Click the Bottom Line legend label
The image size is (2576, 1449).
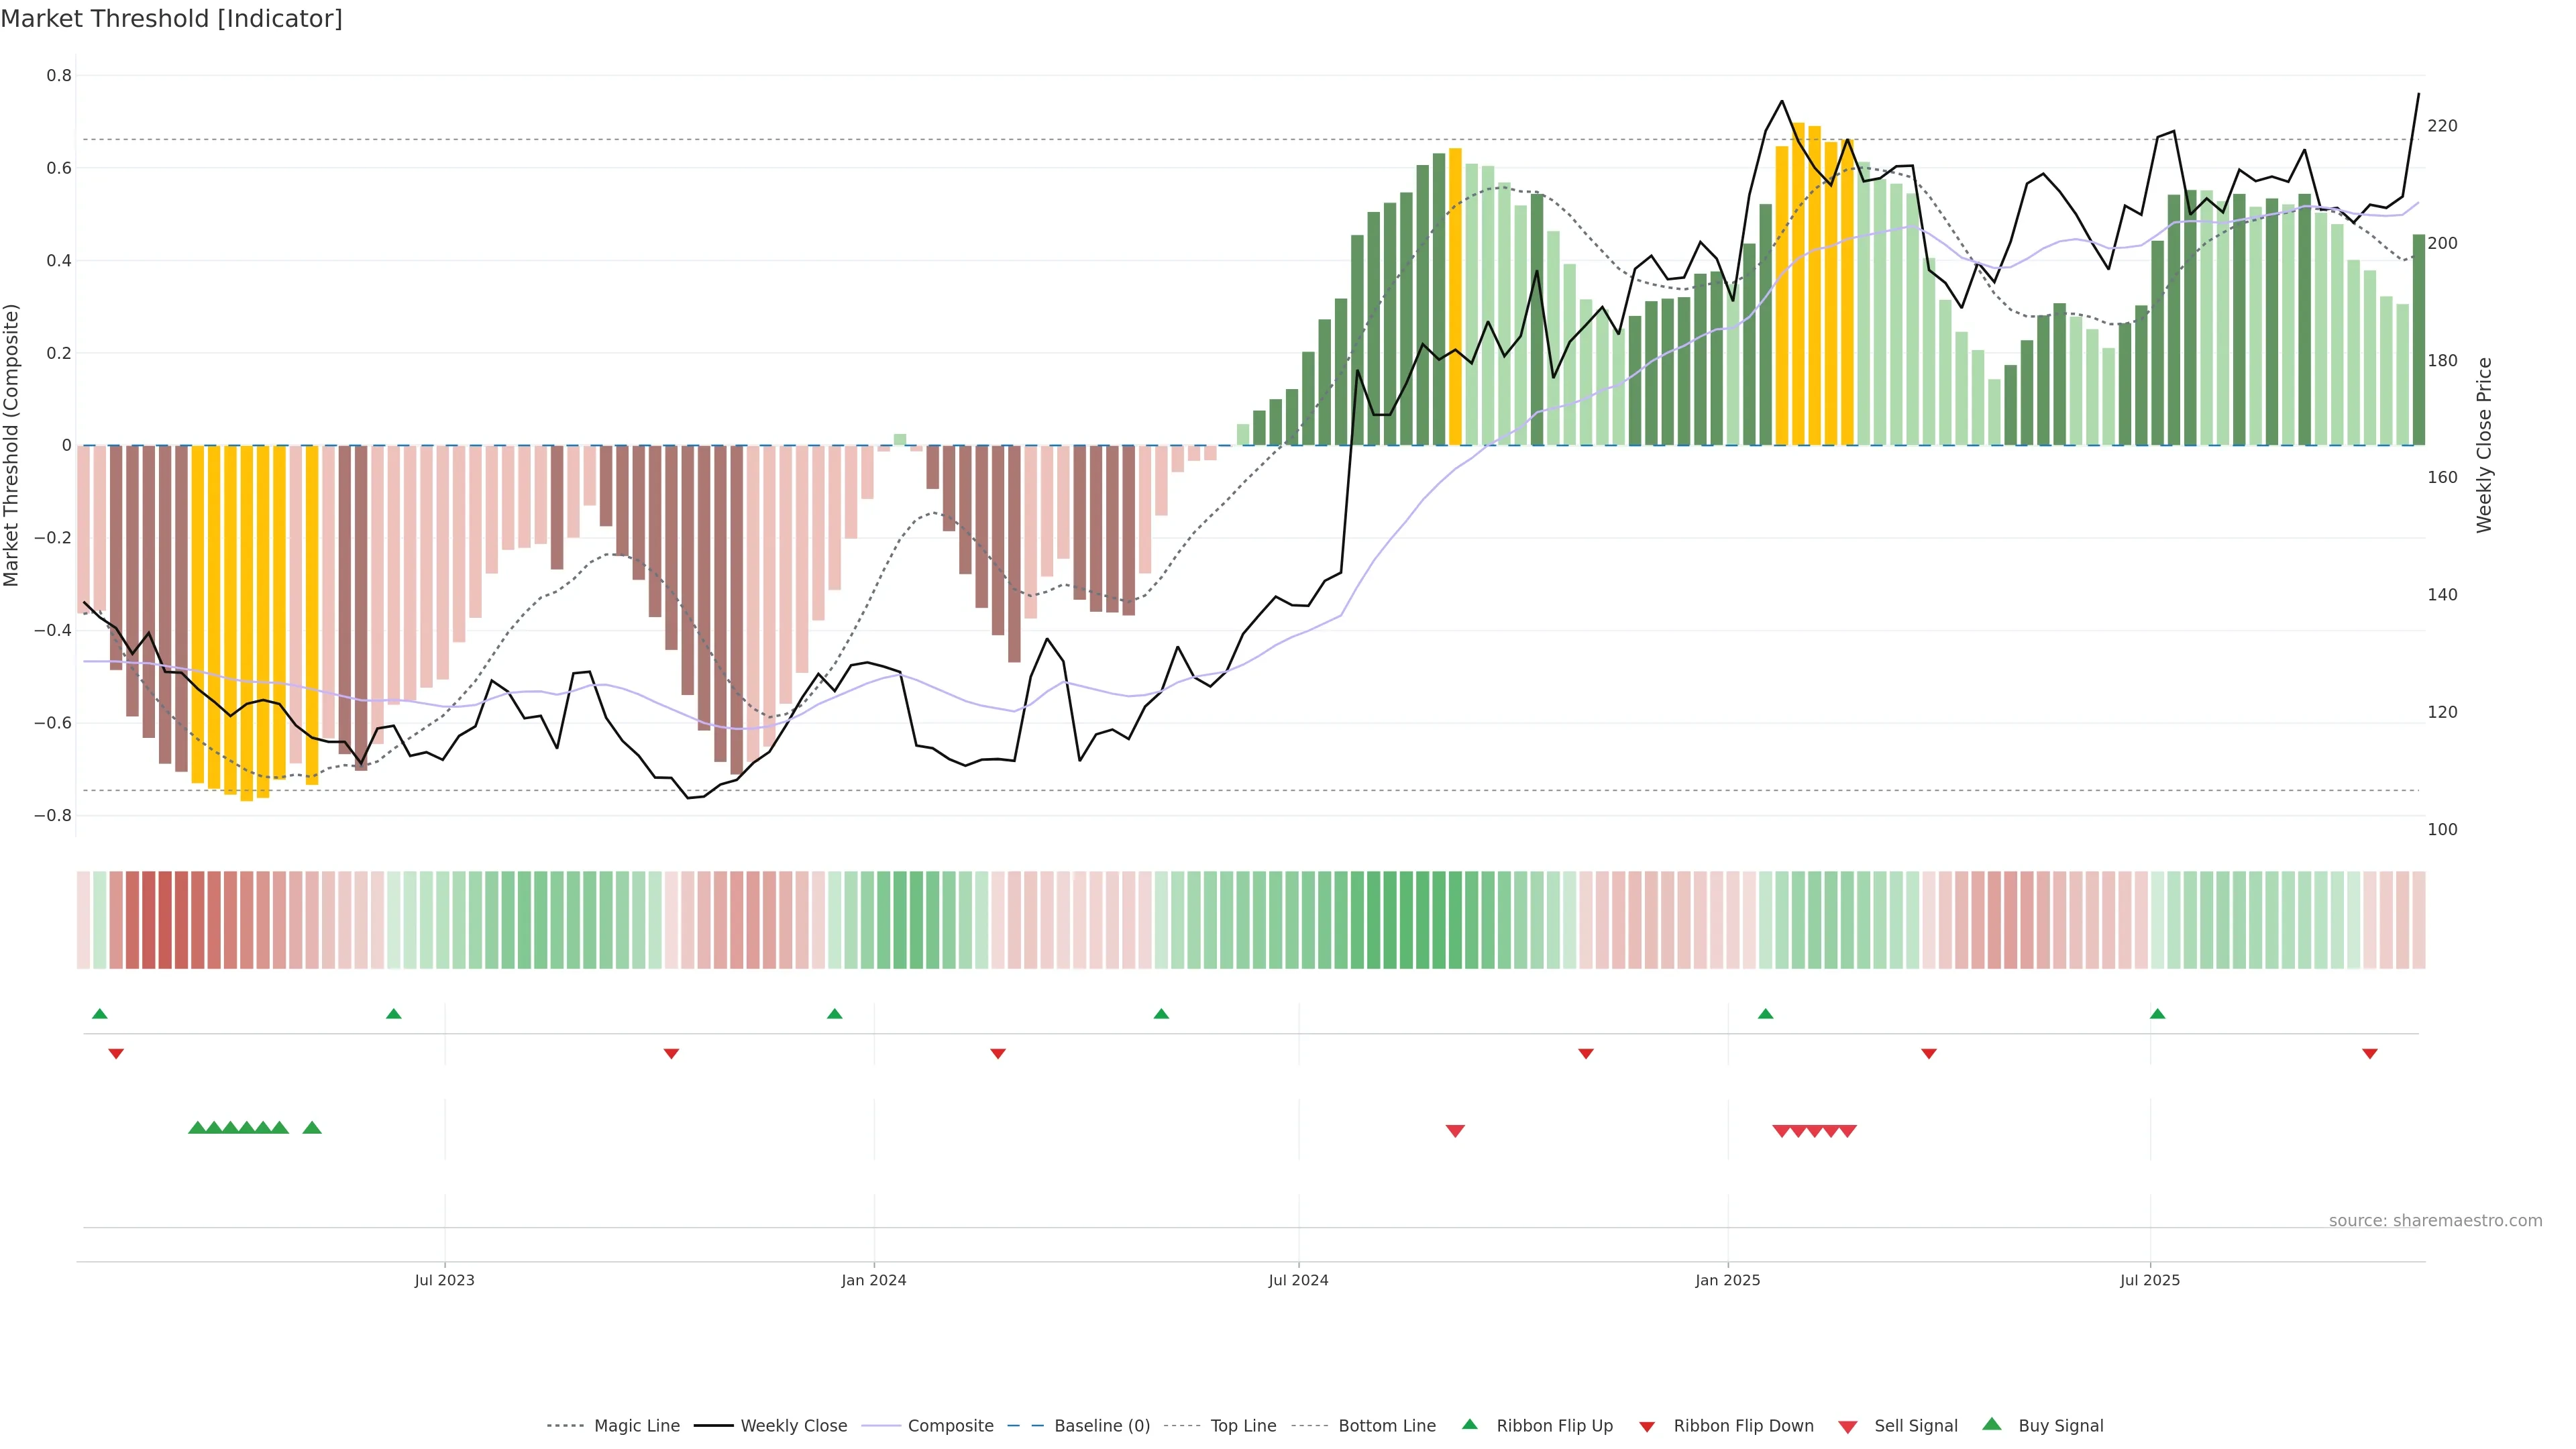(1386, 1426)
